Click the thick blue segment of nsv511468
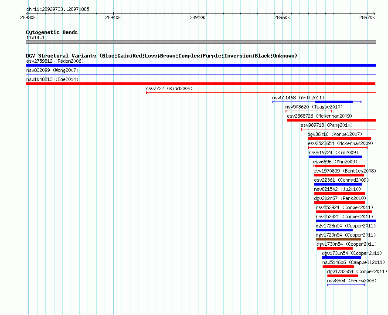Image resolution: width=388 pixels, height=315 pixels. coord(334,102)
